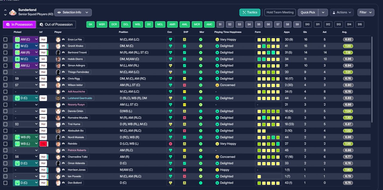Click Reinildo's red condition icon
Image resolution: width=383 pixels, height=190 pixels.
point(171,144)
